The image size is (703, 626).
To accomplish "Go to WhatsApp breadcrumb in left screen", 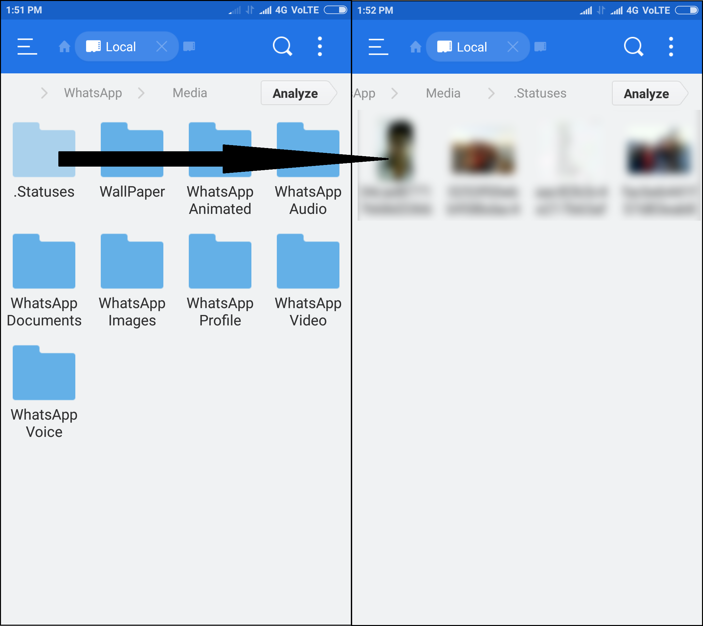I will point(93,93).
